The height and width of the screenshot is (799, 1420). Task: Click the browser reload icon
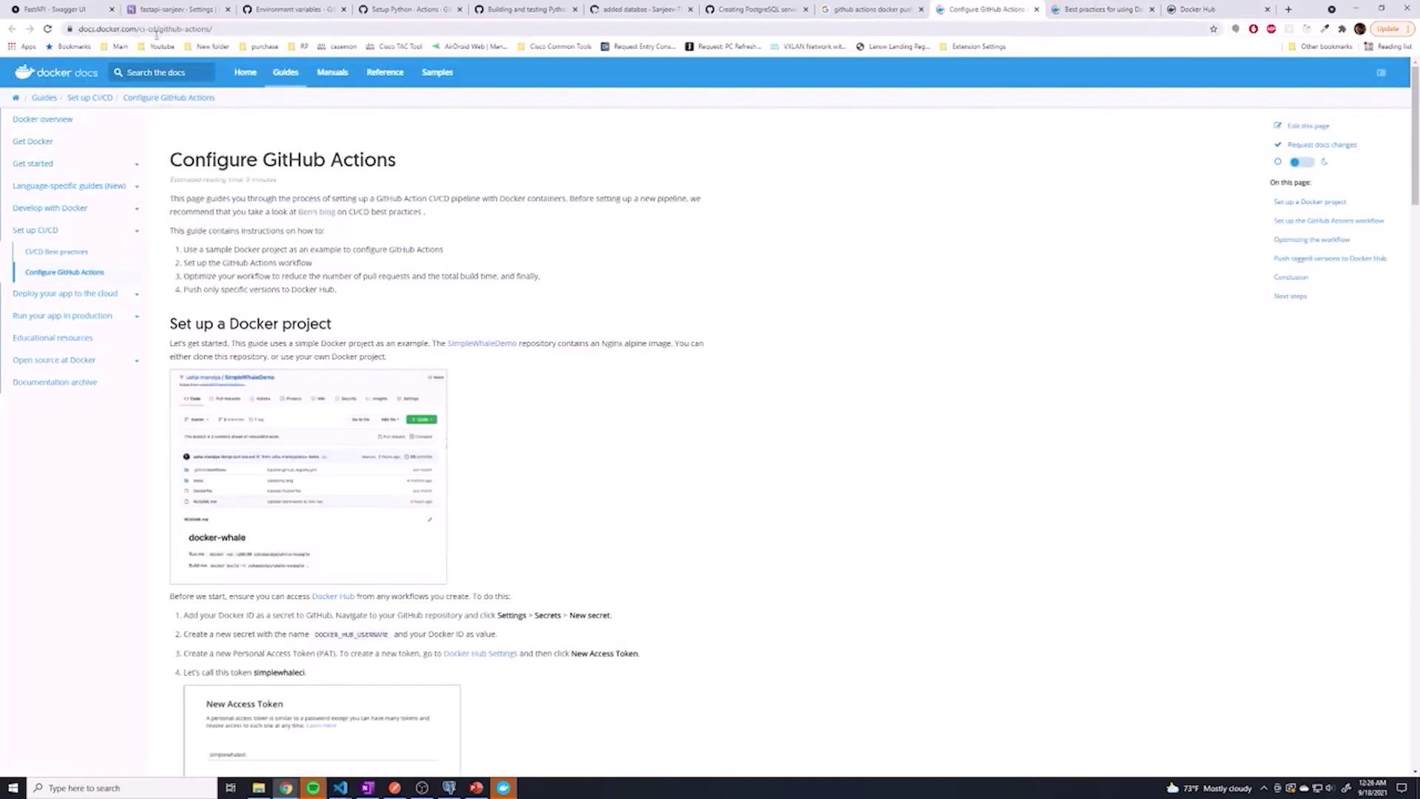tap(47, 29)
